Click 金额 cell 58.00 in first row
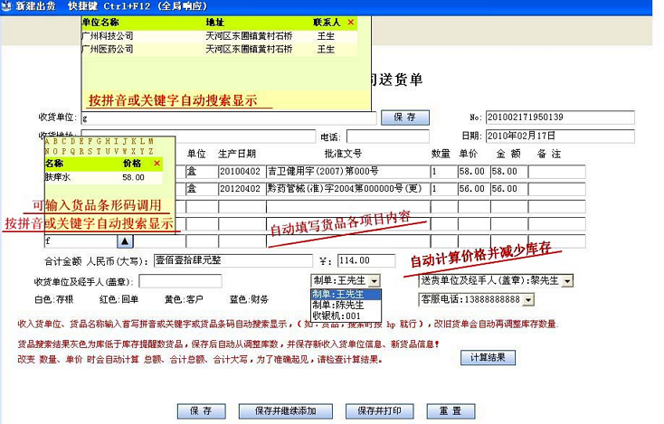Screen dimensions: 664x424 click(x=509, y=172)
